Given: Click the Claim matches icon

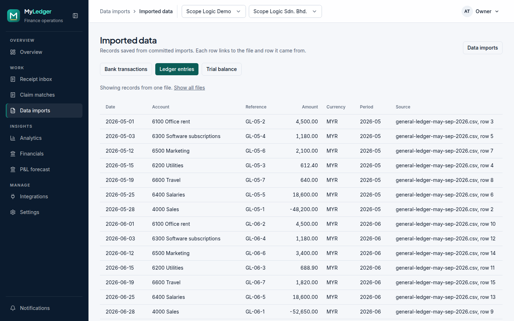Looking at the screenshot, I should pyautogui.click(x=13, y=95).
